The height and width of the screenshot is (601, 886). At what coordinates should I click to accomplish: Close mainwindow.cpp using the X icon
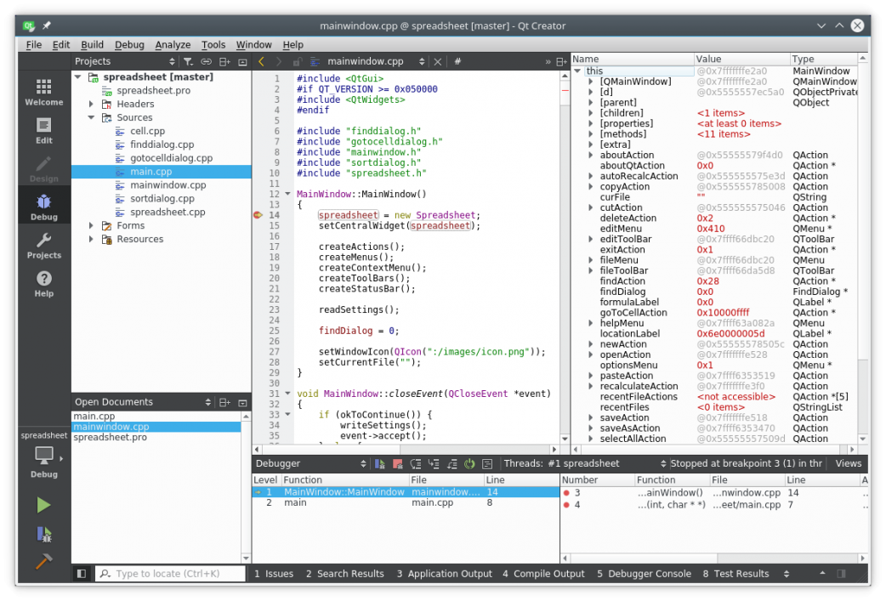pos(438,61)
